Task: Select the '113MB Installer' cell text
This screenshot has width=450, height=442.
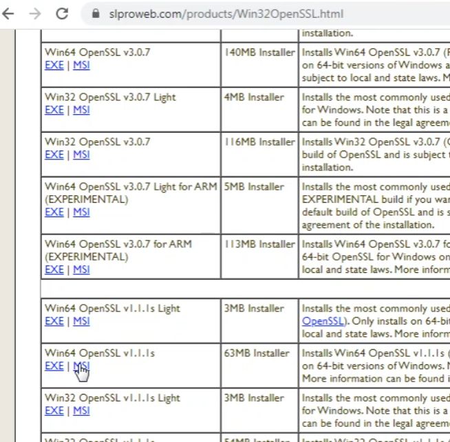Action: click(x=259, y=244)
